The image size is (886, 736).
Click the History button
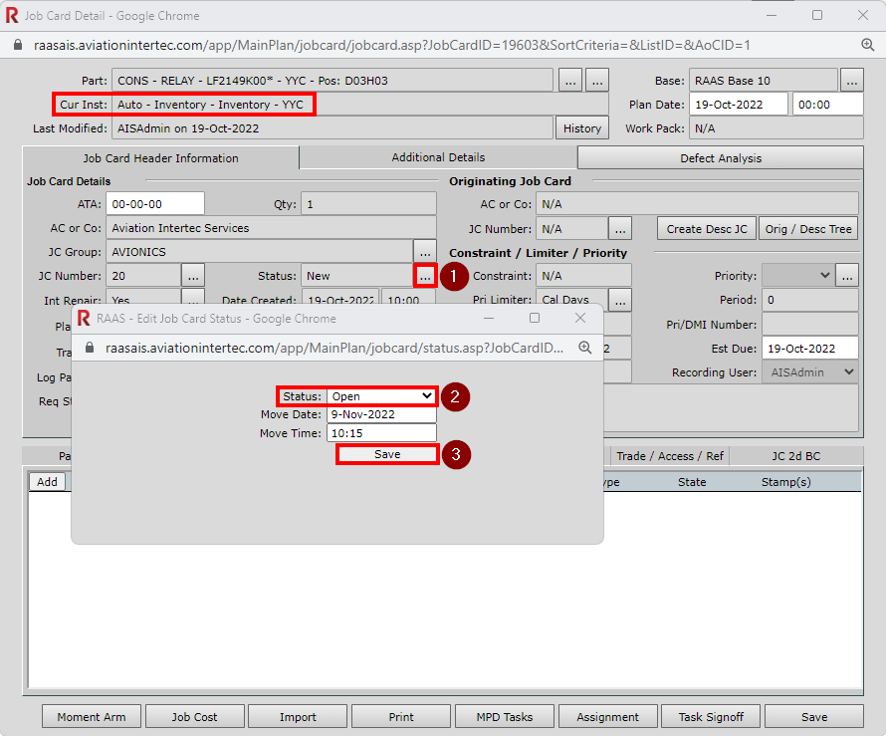point(582,128)
